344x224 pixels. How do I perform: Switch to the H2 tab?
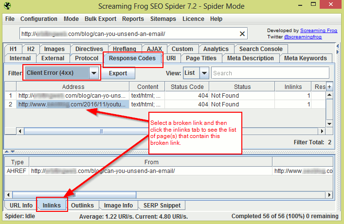pos(31,49)
